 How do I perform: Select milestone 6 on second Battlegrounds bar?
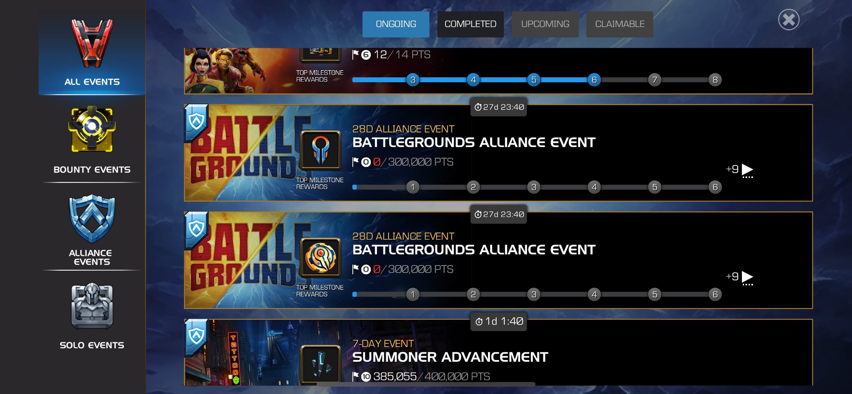coord(715,294)
